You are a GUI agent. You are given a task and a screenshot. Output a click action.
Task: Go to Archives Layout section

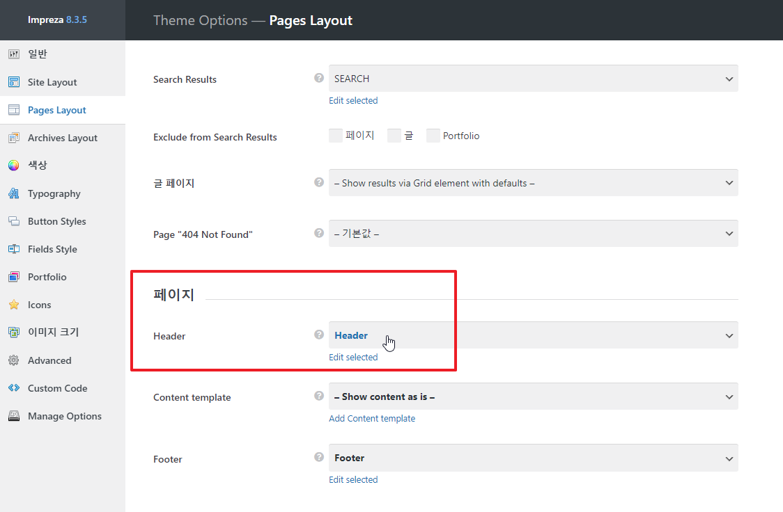coord(63,138)
